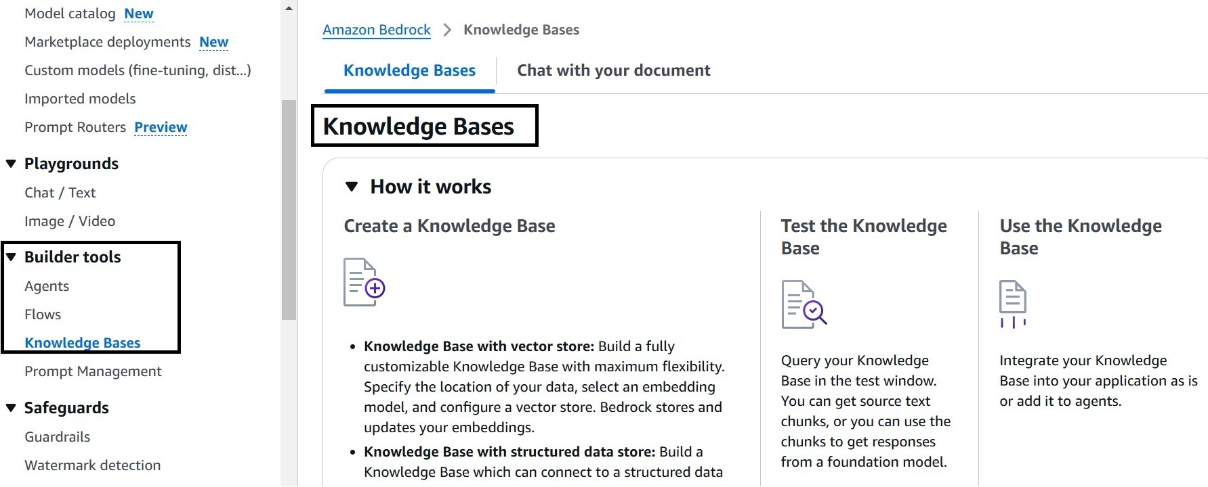This screenshot has width=1208, height=487.
Task: Select Knowledge Bases in the sidebar
Action: [83, 343]
